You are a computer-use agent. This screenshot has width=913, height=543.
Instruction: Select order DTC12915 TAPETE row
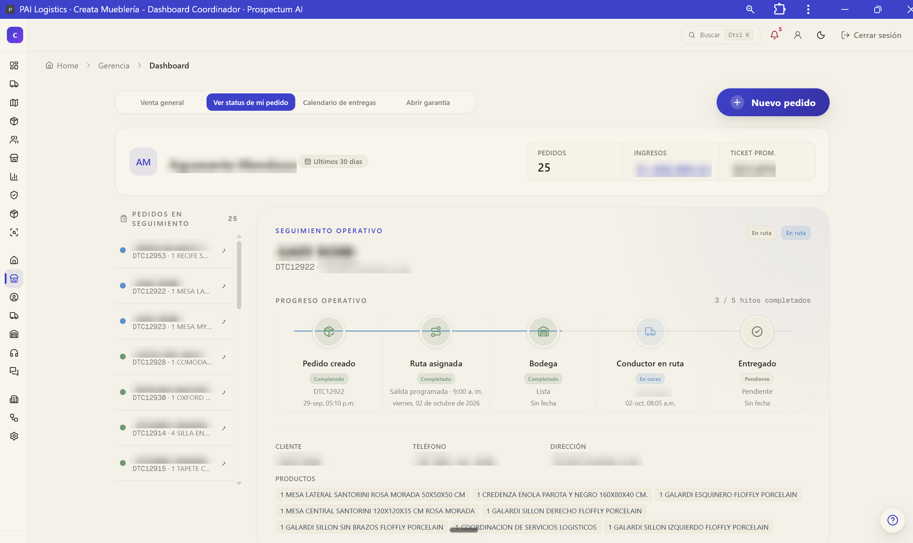[x=174, y=463]
